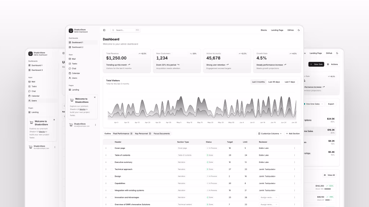Image resolution: width=369 pixels, height=207 pixels.
Task: Open the Customize Columns dropdown
Action: pos(270,134)
